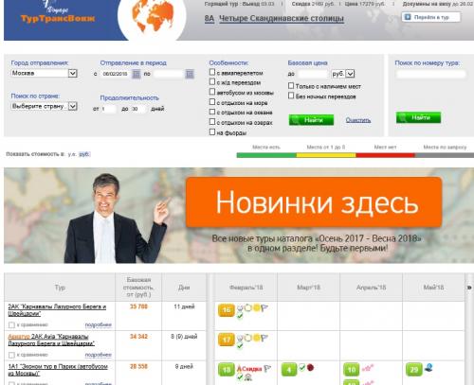
Task: Enable the 'с ж/д переездом' checkbox
Action: tap(212, 82)
